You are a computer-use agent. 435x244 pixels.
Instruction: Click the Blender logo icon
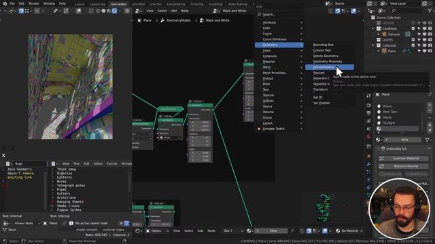(5, 3)
